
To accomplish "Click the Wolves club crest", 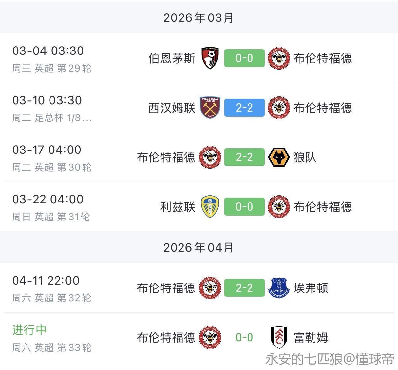I will click(279, 157).
